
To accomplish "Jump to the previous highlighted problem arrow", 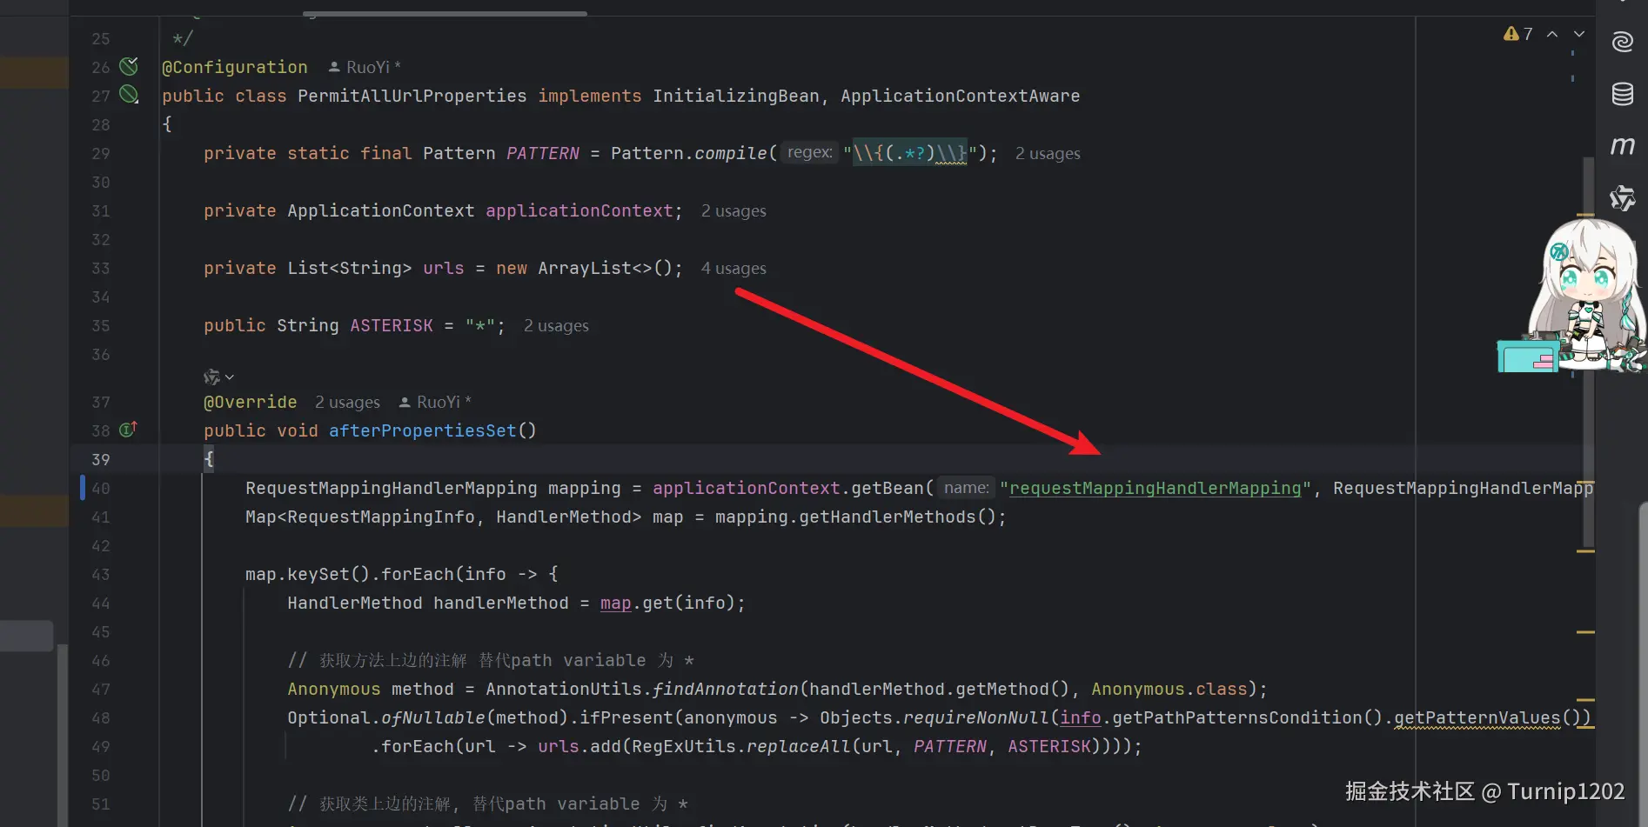I will pyautogui.click(x=1552, y=34).
